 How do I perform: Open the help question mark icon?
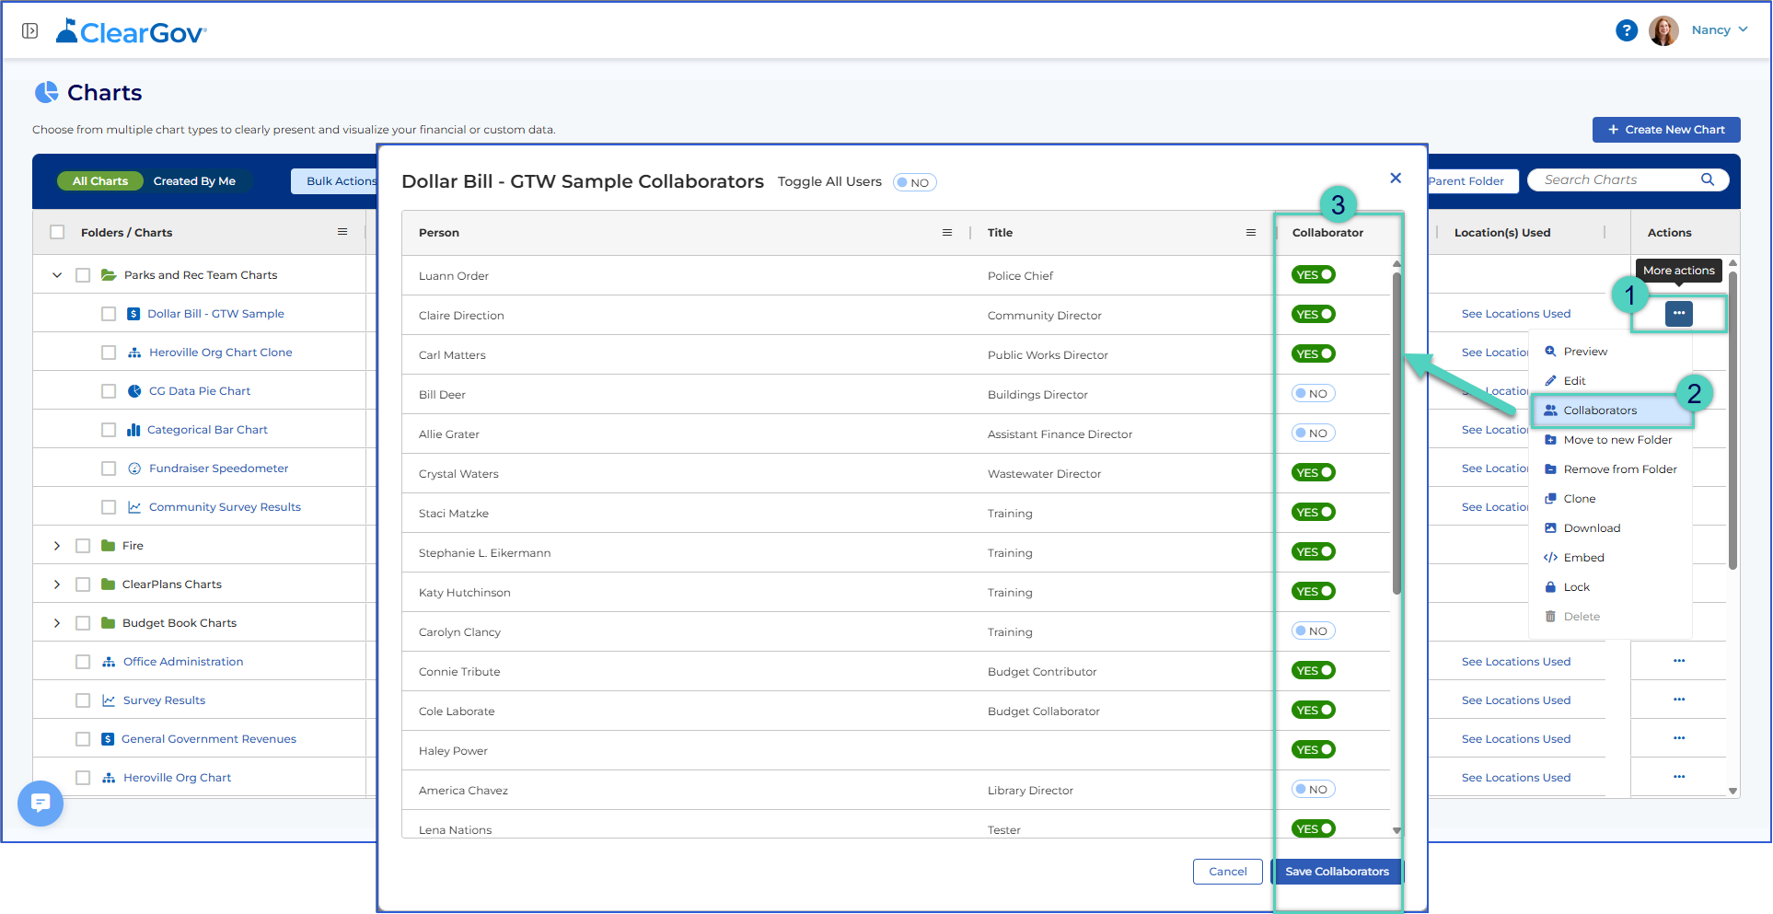[x=1627, y=30]
